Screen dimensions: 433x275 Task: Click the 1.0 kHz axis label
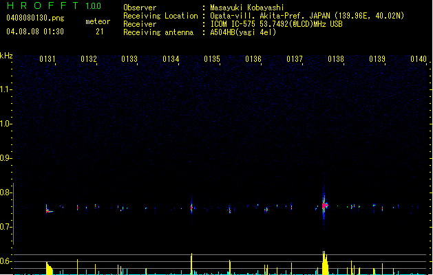pyautogui.click(x=6, y=124)
